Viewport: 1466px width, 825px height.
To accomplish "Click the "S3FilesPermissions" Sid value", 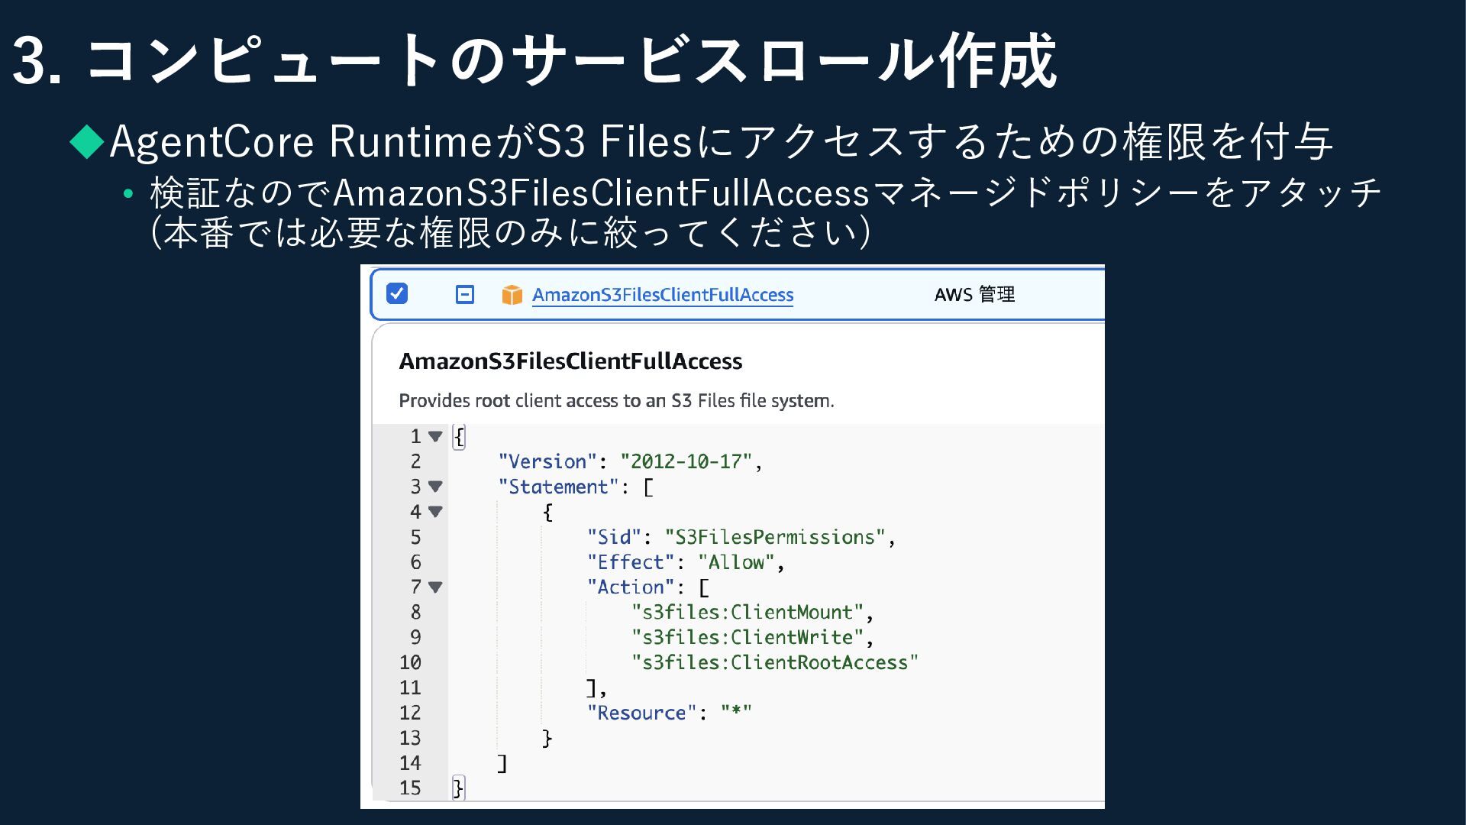I will coord(774,537).
